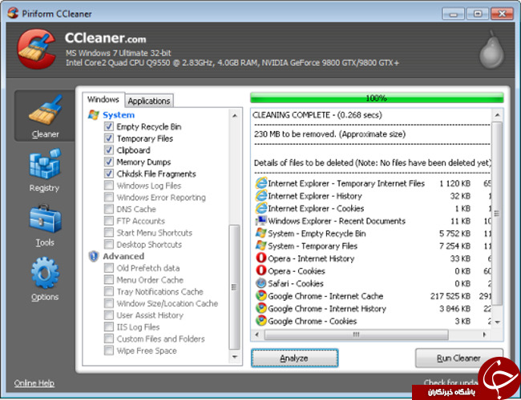Image resolution: width=521 pixels, height=400 pixels.
Task: Click the 230 MB to be removed text
Action: pyautogui.click(x=329, y=134)
